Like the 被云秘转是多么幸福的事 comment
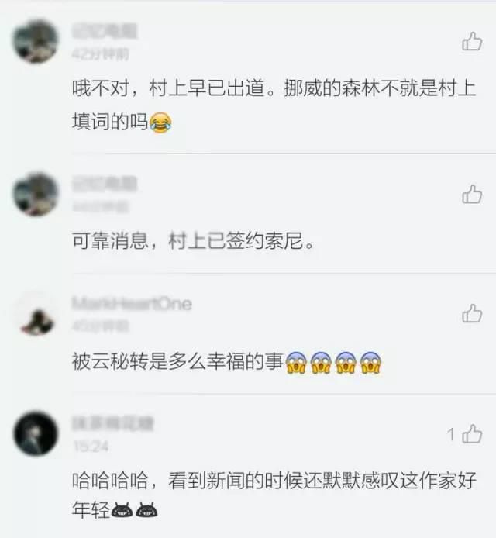Image resolution: width=496 pixels, height=538 pixels. tap(472, 313)
